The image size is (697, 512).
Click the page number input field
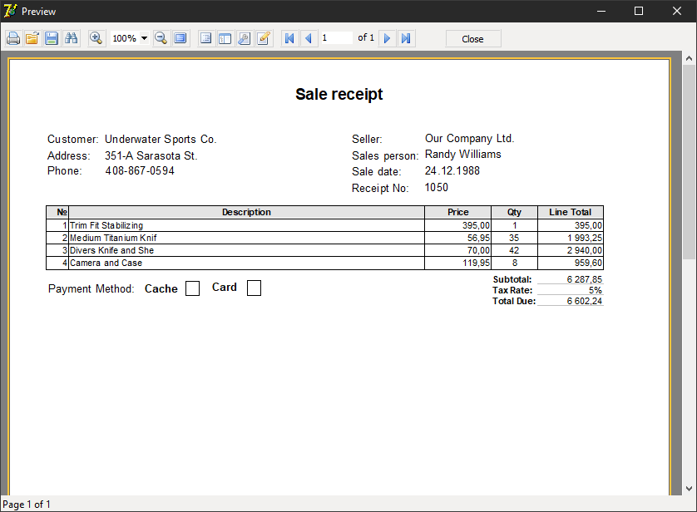(337, 38)
